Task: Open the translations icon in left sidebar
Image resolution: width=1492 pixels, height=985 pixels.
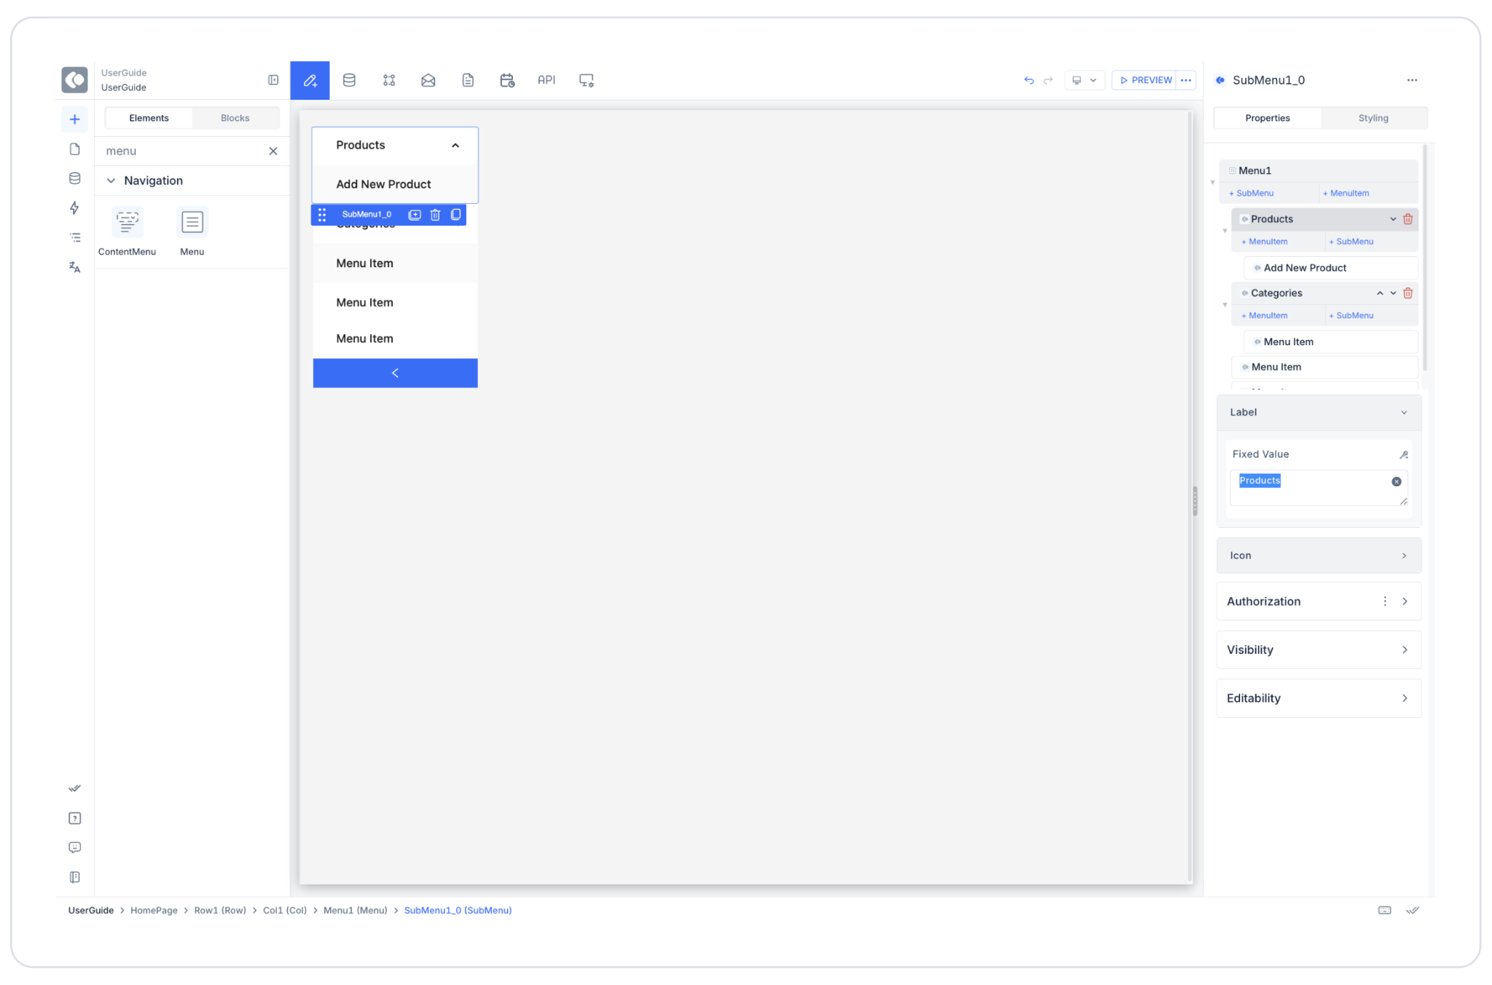Action: point(74,267)
